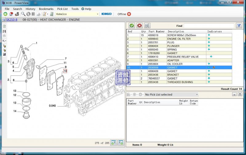Click callout number 14 in diagram
Image resolution: width=246 pixels, height=155 pixels.
pyautogui.click(x=15, y=111)
